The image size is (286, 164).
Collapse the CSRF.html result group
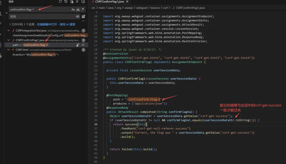click(x=8, y=50)
